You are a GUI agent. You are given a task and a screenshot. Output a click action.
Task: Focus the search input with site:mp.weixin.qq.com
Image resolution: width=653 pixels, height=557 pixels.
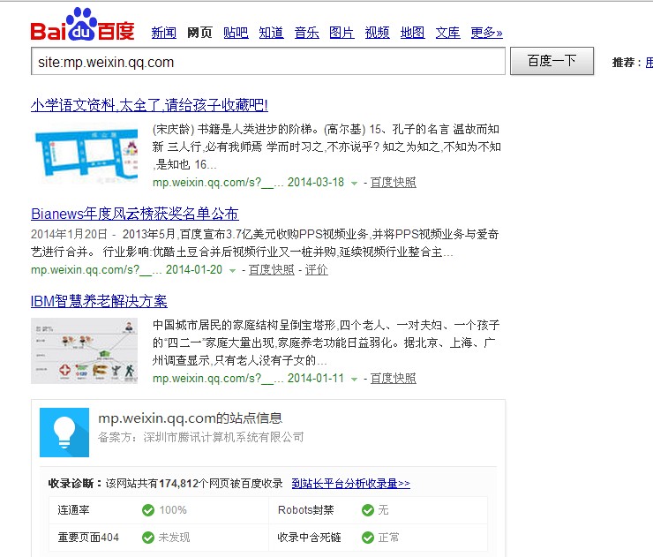268,61
